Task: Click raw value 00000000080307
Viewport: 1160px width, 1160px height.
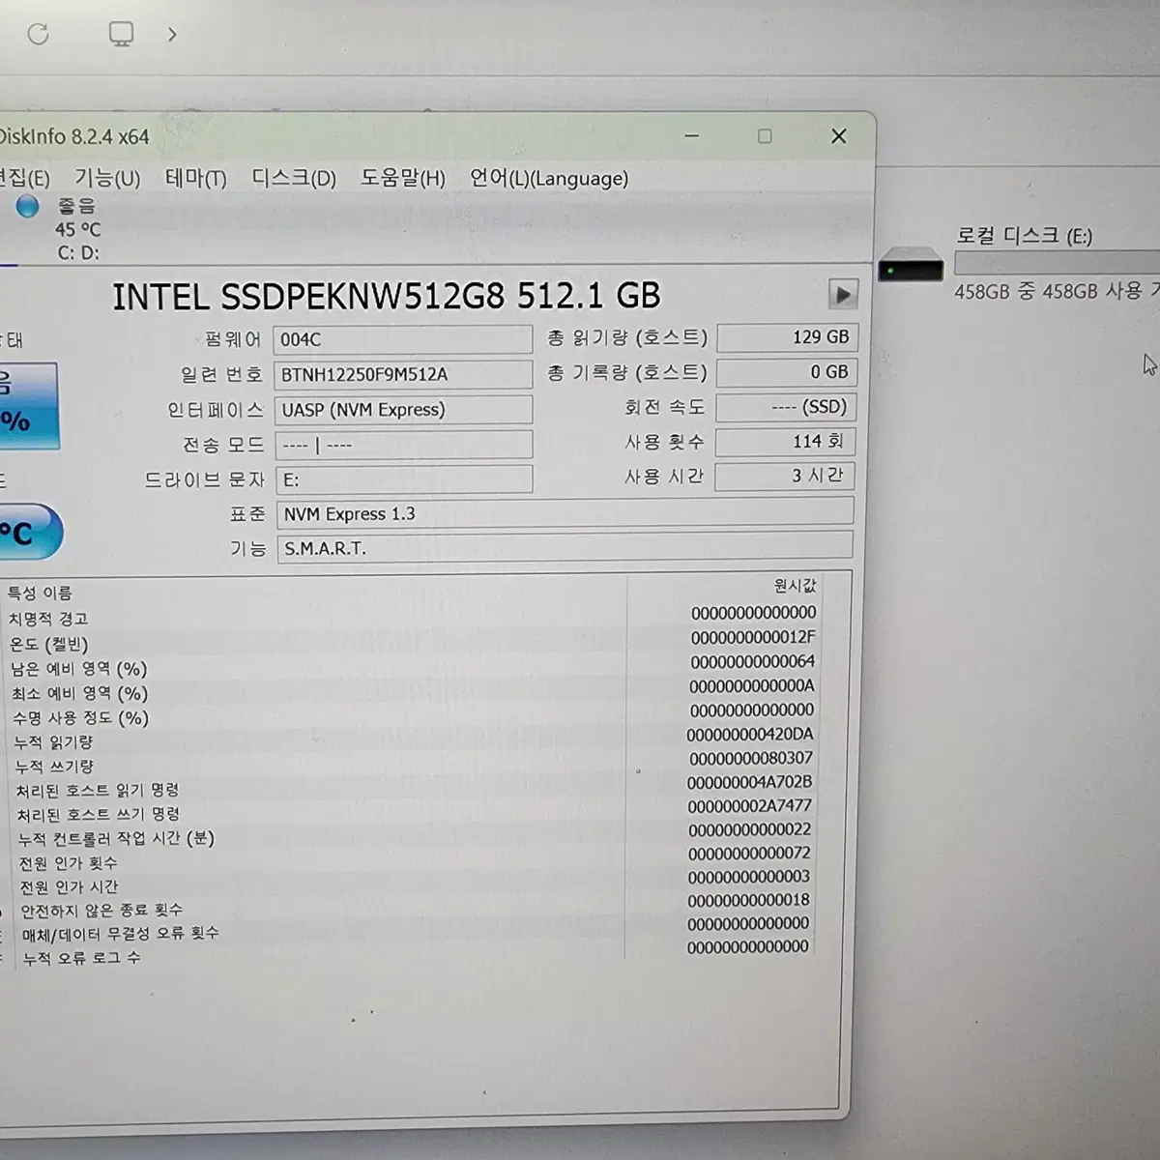Action: click(x=751, y=759)
